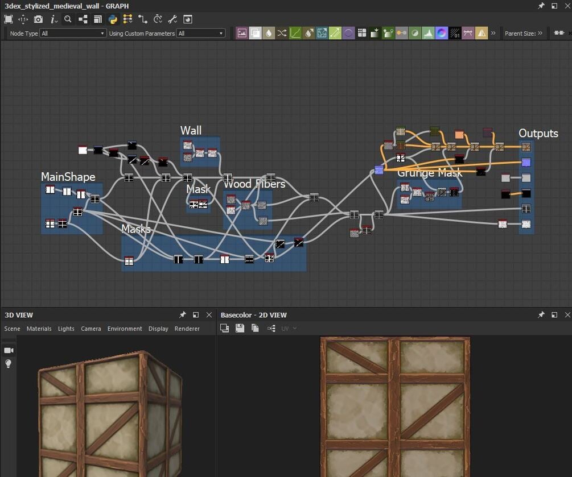Open the Node Type dropdown

(73, 33)
